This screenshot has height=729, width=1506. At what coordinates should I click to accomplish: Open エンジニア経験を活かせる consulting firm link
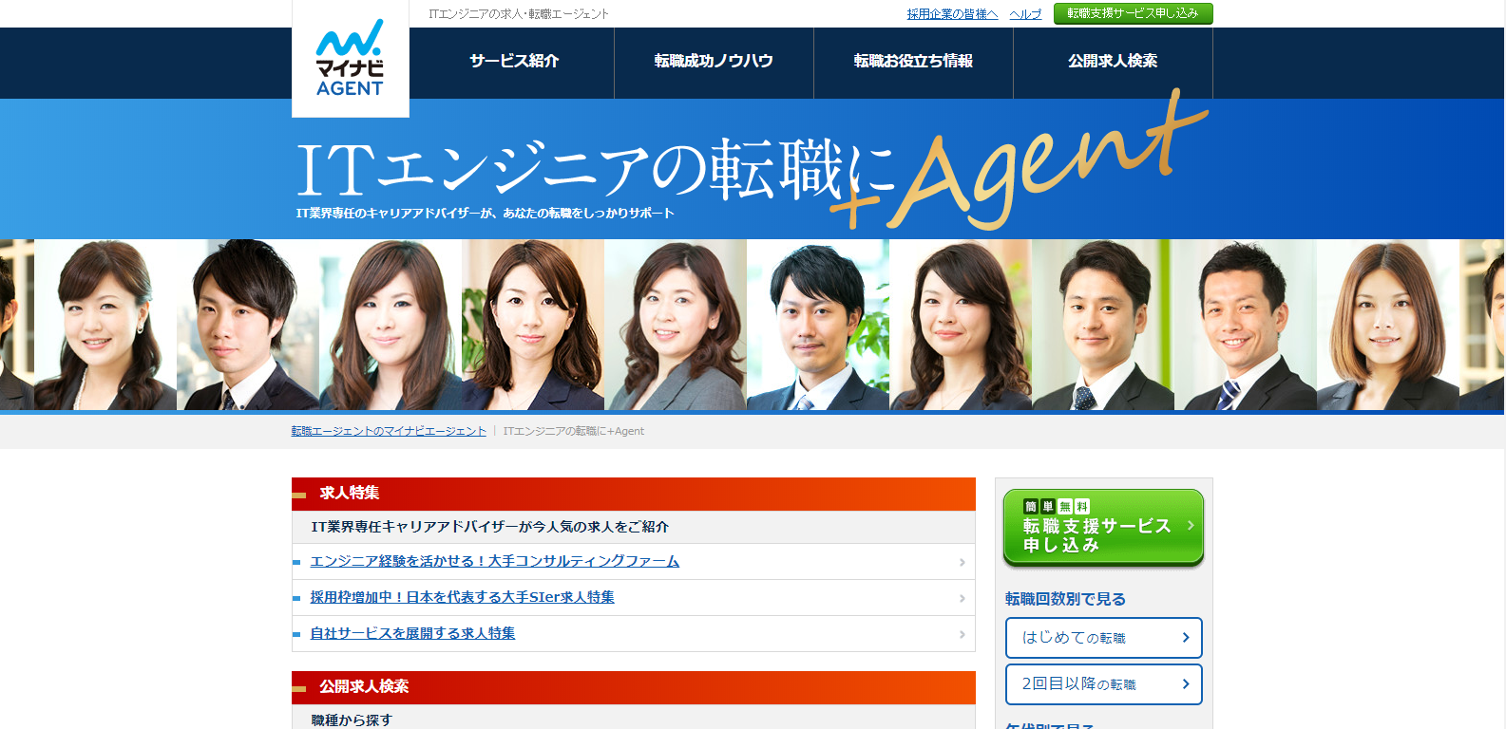coord(494,561)
